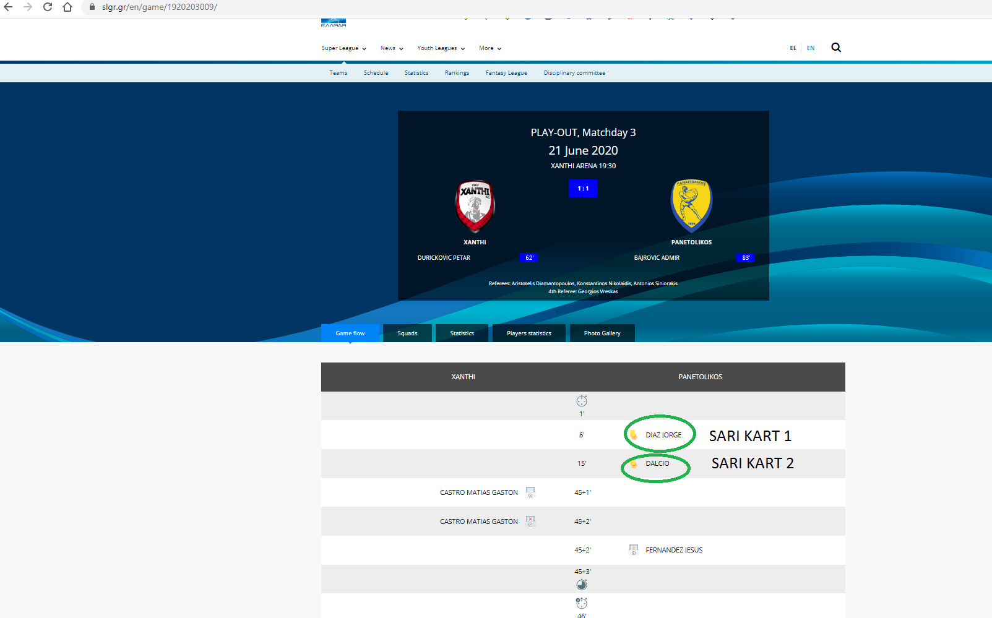Expand the Youth Leagues dropdown menu
This screenshot has height=618, width=992.
[x=441, y=48]
